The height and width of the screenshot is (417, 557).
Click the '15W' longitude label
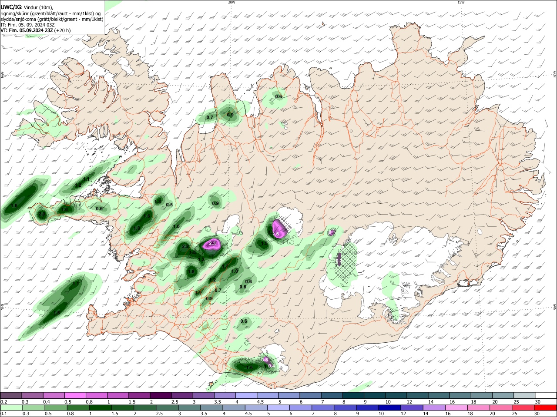pyautogui.click(x=461, y=2)
